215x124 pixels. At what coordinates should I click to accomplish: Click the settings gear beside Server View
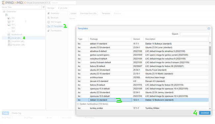(x=43, y=7)
